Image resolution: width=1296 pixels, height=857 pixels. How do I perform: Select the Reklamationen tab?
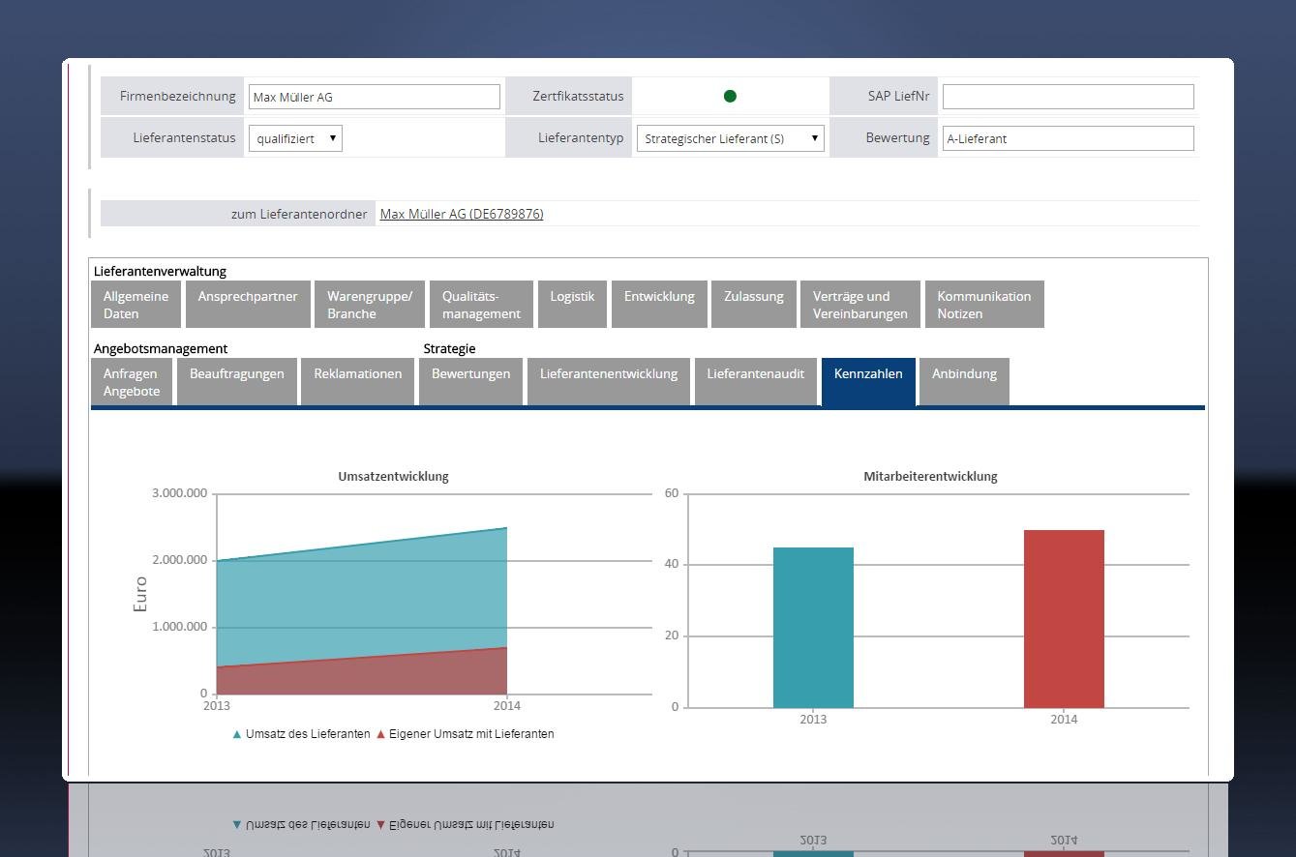[x=358, y=382]
